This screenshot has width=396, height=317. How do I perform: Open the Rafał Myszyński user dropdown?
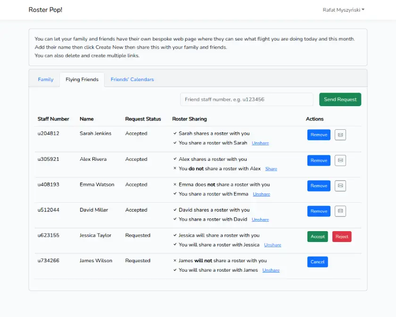click(344, 10)
